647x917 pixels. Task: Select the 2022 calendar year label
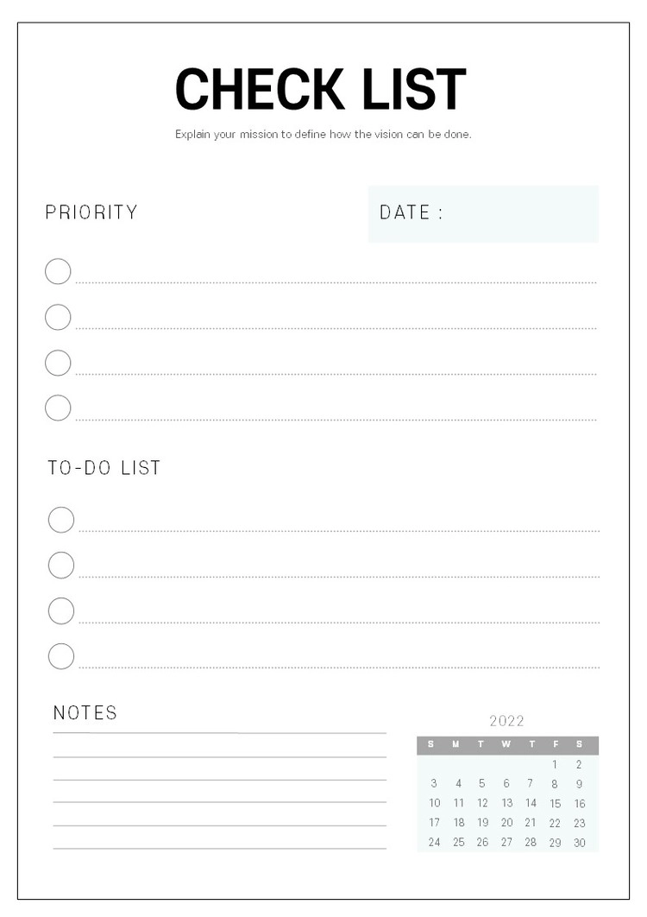[507, 721]
